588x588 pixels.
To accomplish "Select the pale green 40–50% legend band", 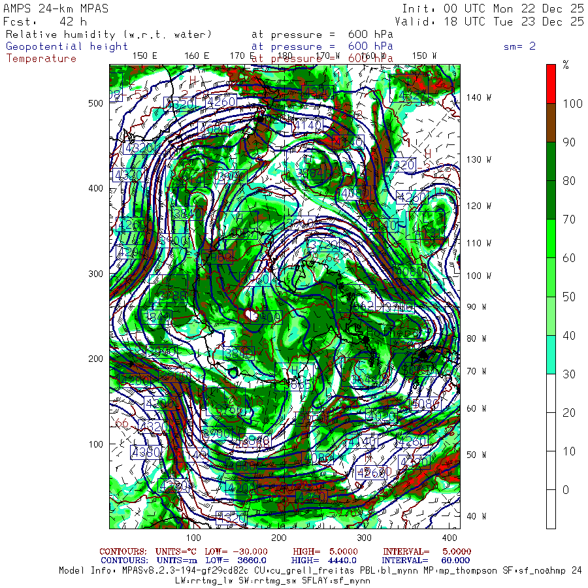I will point(551,316).
